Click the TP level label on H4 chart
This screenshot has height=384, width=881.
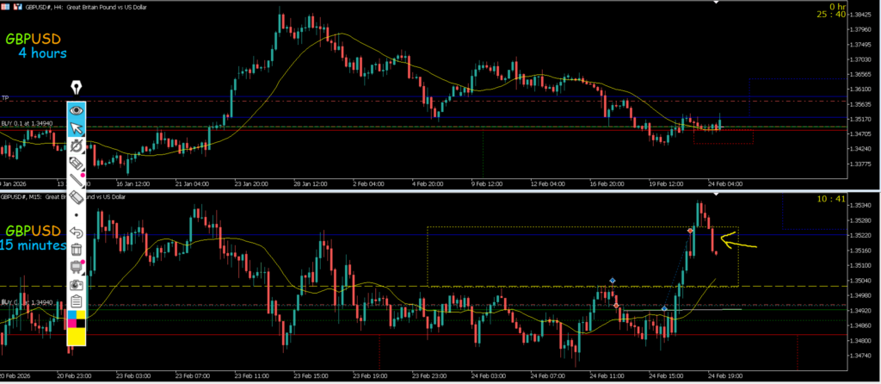click(5, 97)
